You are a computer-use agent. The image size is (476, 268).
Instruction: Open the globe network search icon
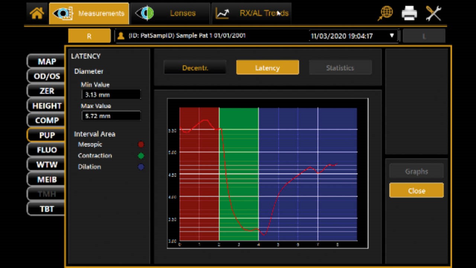pyautogui.click(x=385, y=13)
